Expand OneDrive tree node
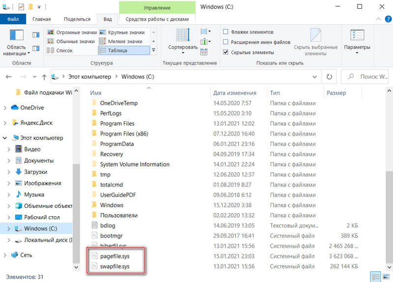The height and width of the screenshot is (282, 393). 5,108
